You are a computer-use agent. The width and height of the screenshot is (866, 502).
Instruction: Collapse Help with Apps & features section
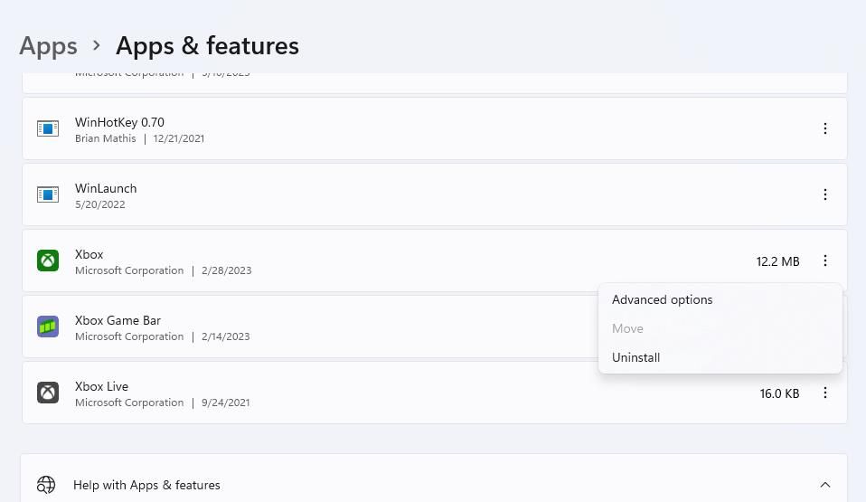824,485
